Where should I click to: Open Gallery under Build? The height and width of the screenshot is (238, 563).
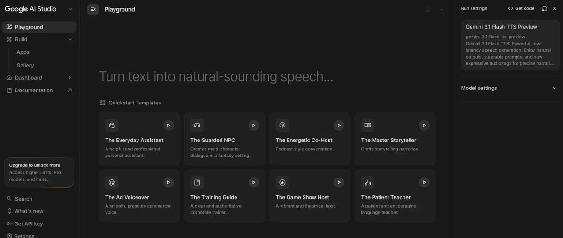[x=25, y=65]
